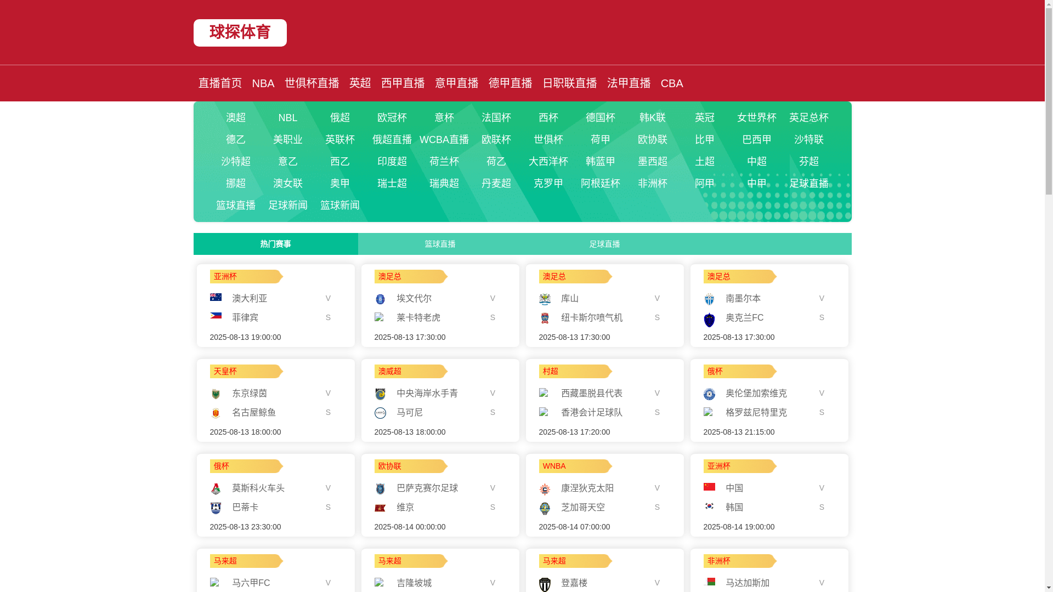Click the 奥克兰FC team badge
Viewport: 1053px width, 592px height.
(x=709, y=320)
